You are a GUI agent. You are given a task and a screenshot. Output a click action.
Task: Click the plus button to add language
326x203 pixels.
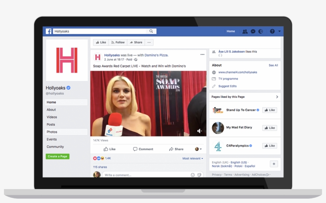click(x=274, y=164)
